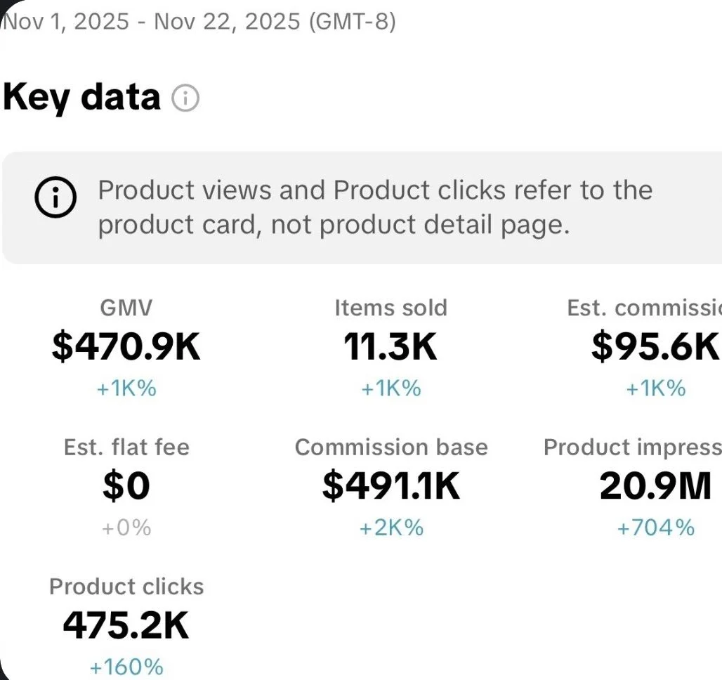Screen dimensions: 722x680
Task: Click the product card notice text
Action: pyautogui.click(x=375, y=207)
